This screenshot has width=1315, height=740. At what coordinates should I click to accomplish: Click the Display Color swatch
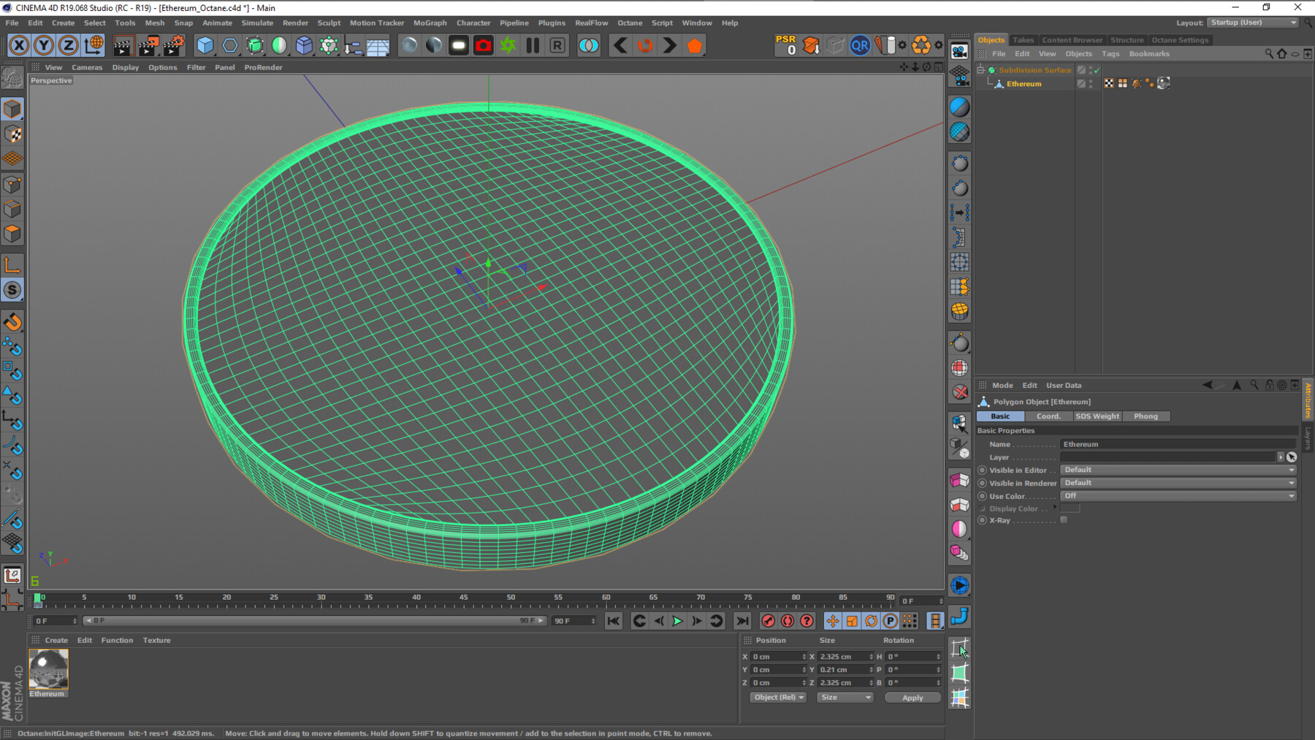1069,508
